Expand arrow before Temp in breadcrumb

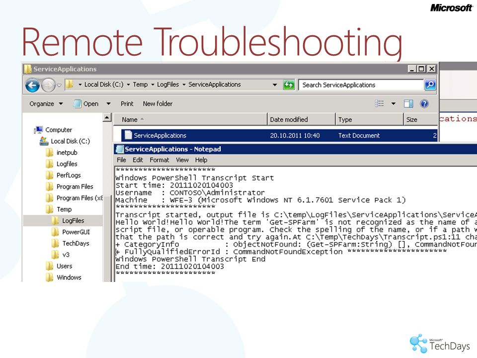point(128,85)
